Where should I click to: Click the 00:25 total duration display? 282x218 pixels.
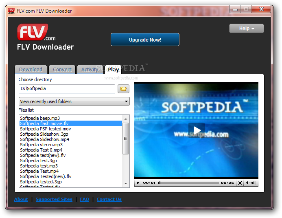pos(227,183)
